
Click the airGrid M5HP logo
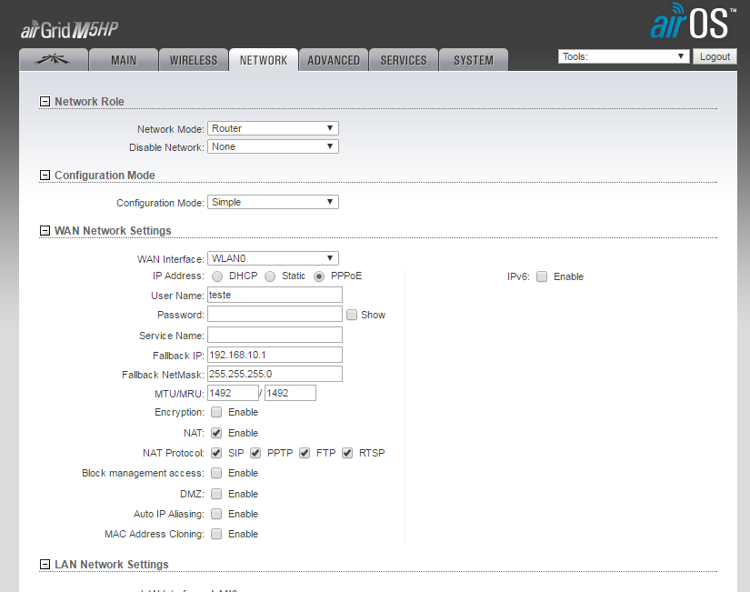69,30
